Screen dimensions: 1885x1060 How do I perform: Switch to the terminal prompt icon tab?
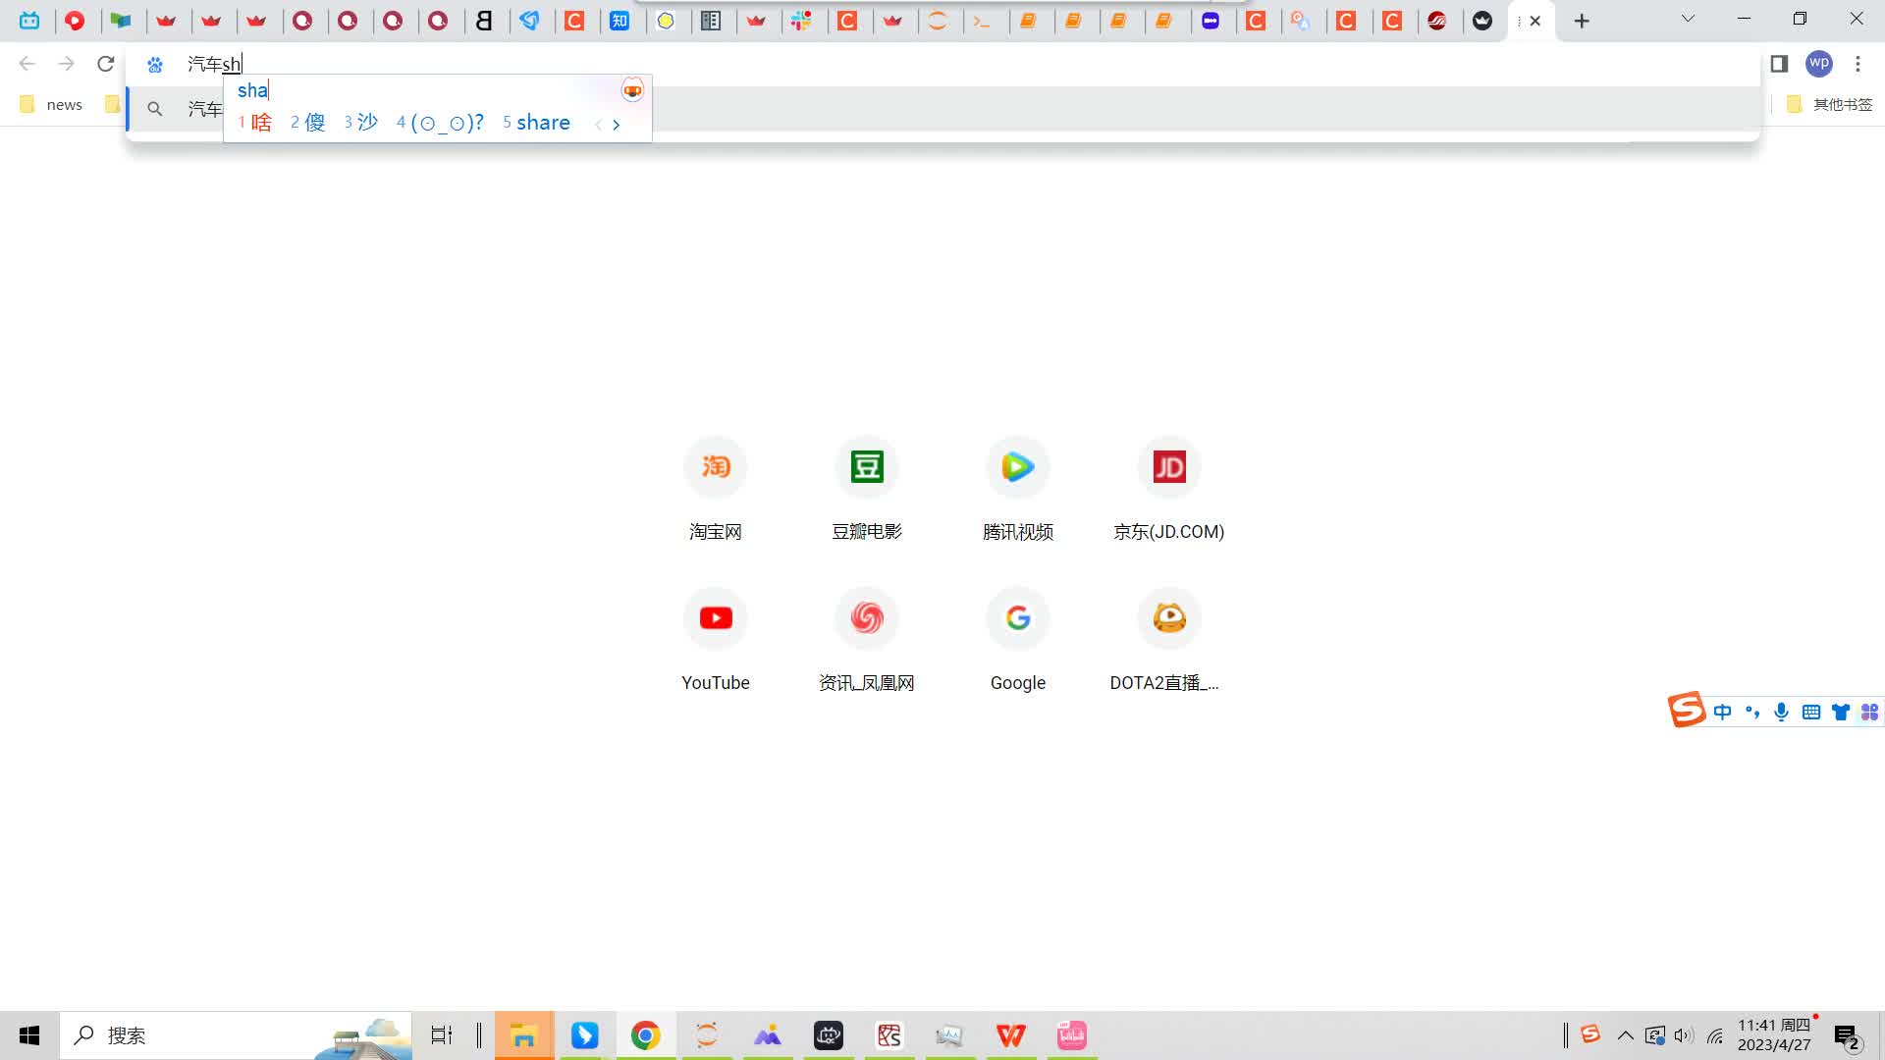(982, 21)
